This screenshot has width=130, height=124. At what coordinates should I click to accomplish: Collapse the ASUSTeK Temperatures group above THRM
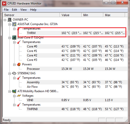14,29
